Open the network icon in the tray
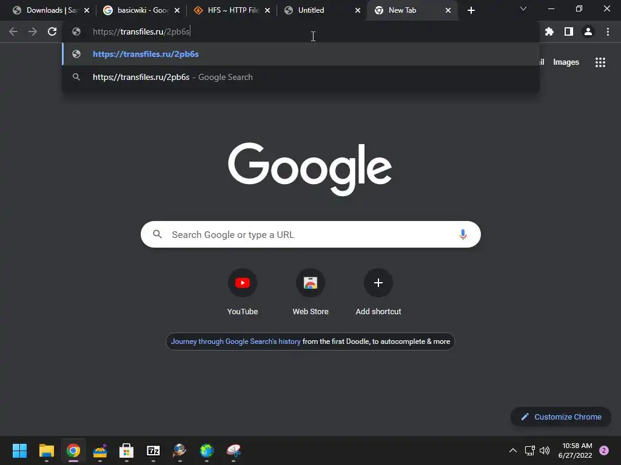Viewport: 621px width, 465px height. tap(529, 450)
